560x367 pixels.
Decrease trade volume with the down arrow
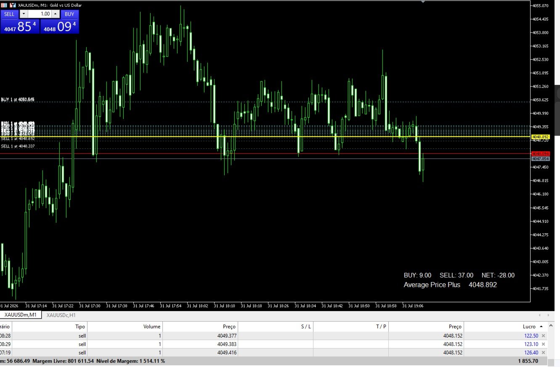click(x=24, y=14)
